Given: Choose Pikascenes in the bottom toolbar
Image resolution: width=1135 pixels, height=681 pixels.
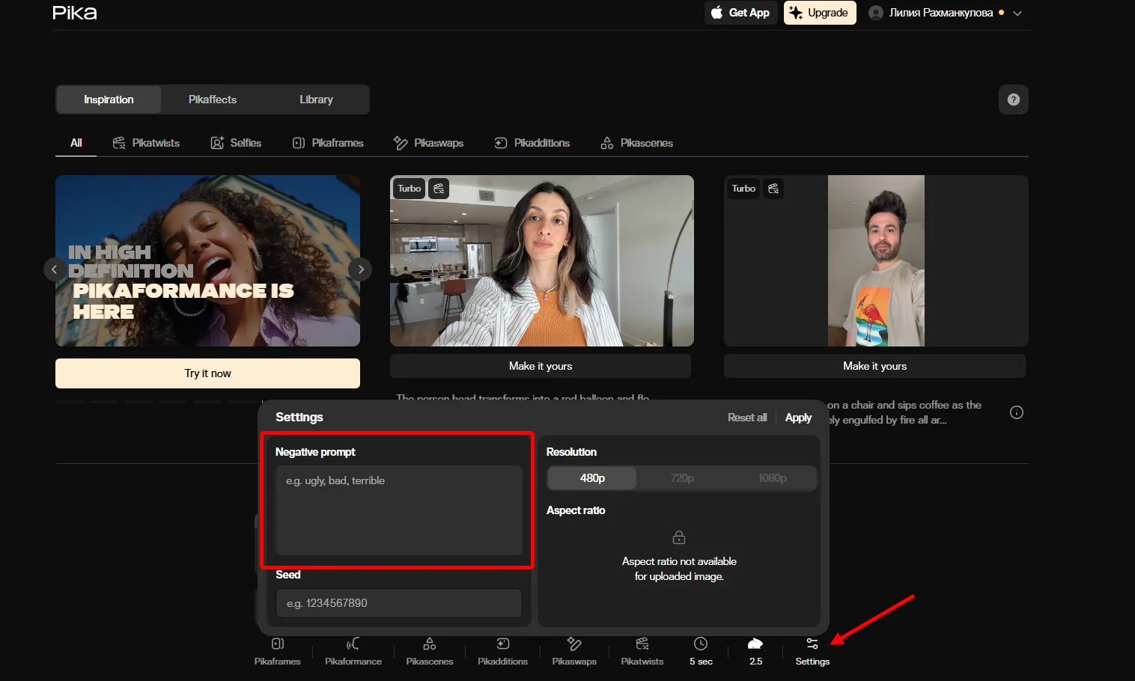Looking at the screenshot, I should (x=430, y=652).
